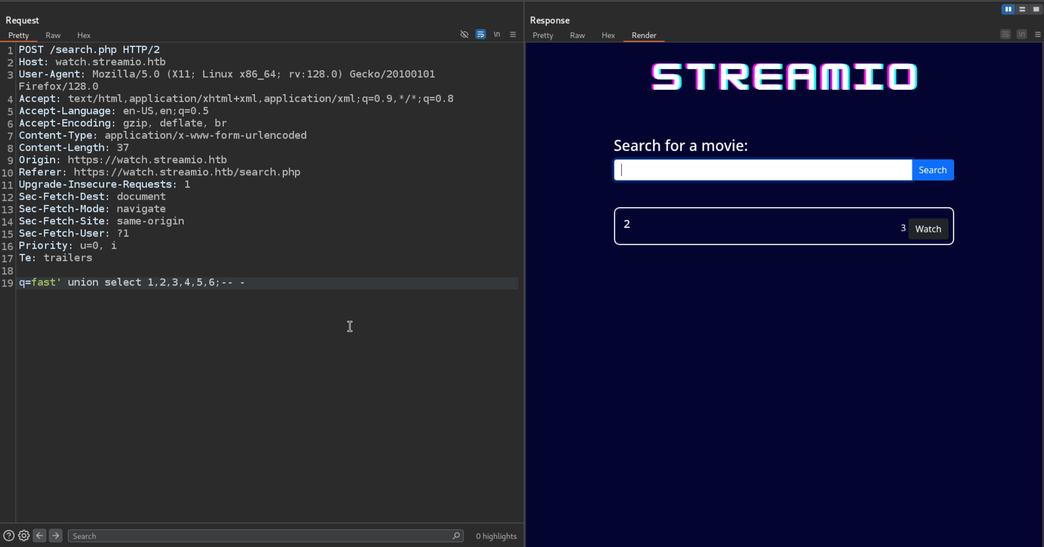
Task: Click the Host: watch.streamio.htb header
Action: point(92,62)
